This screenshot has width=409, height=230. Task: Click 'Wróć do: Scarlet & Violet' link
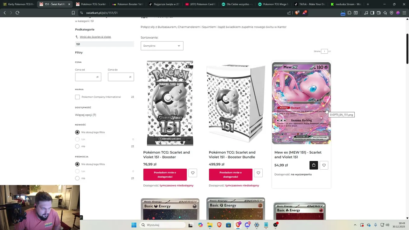point(95,37)
